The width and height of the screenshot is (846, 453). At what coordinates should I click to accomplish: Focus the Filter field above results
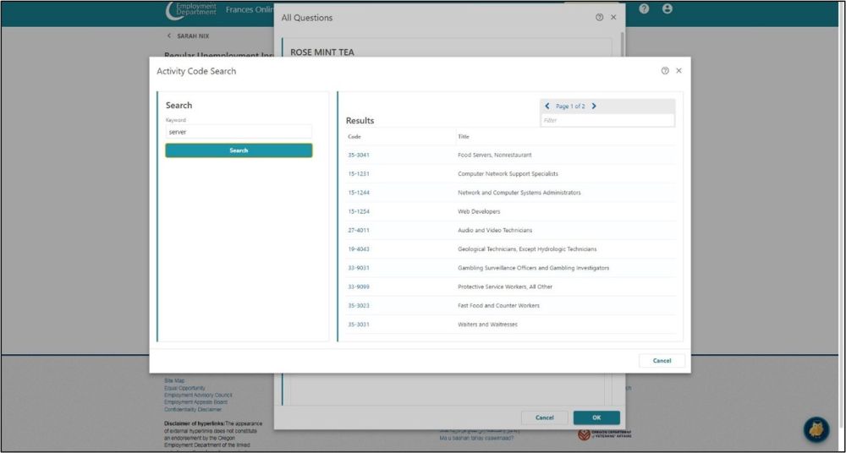[607, 121]
